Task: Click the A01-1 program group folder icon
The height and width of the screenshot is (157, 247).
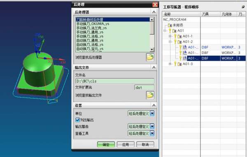Action: coord(179,36)
